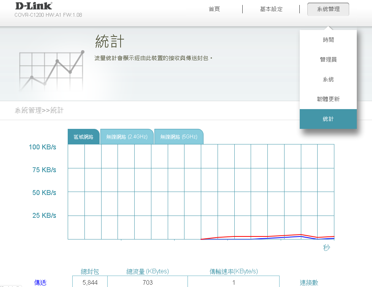
Task: Select the highlighted 統計 menu entry
Action: click(x=328, y=119)
